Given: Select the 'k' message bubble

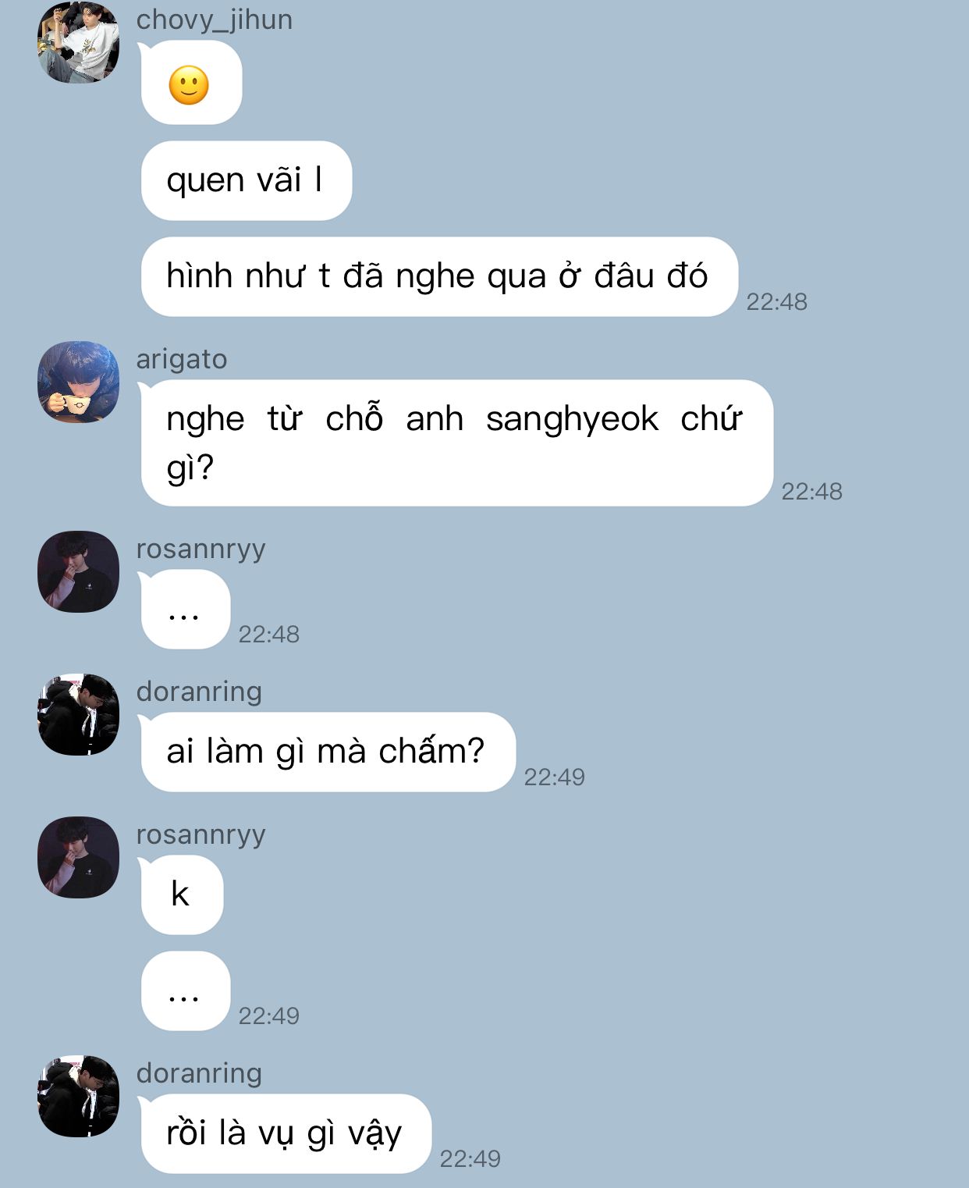Looking at the screenshot, I should pos(182,895).
